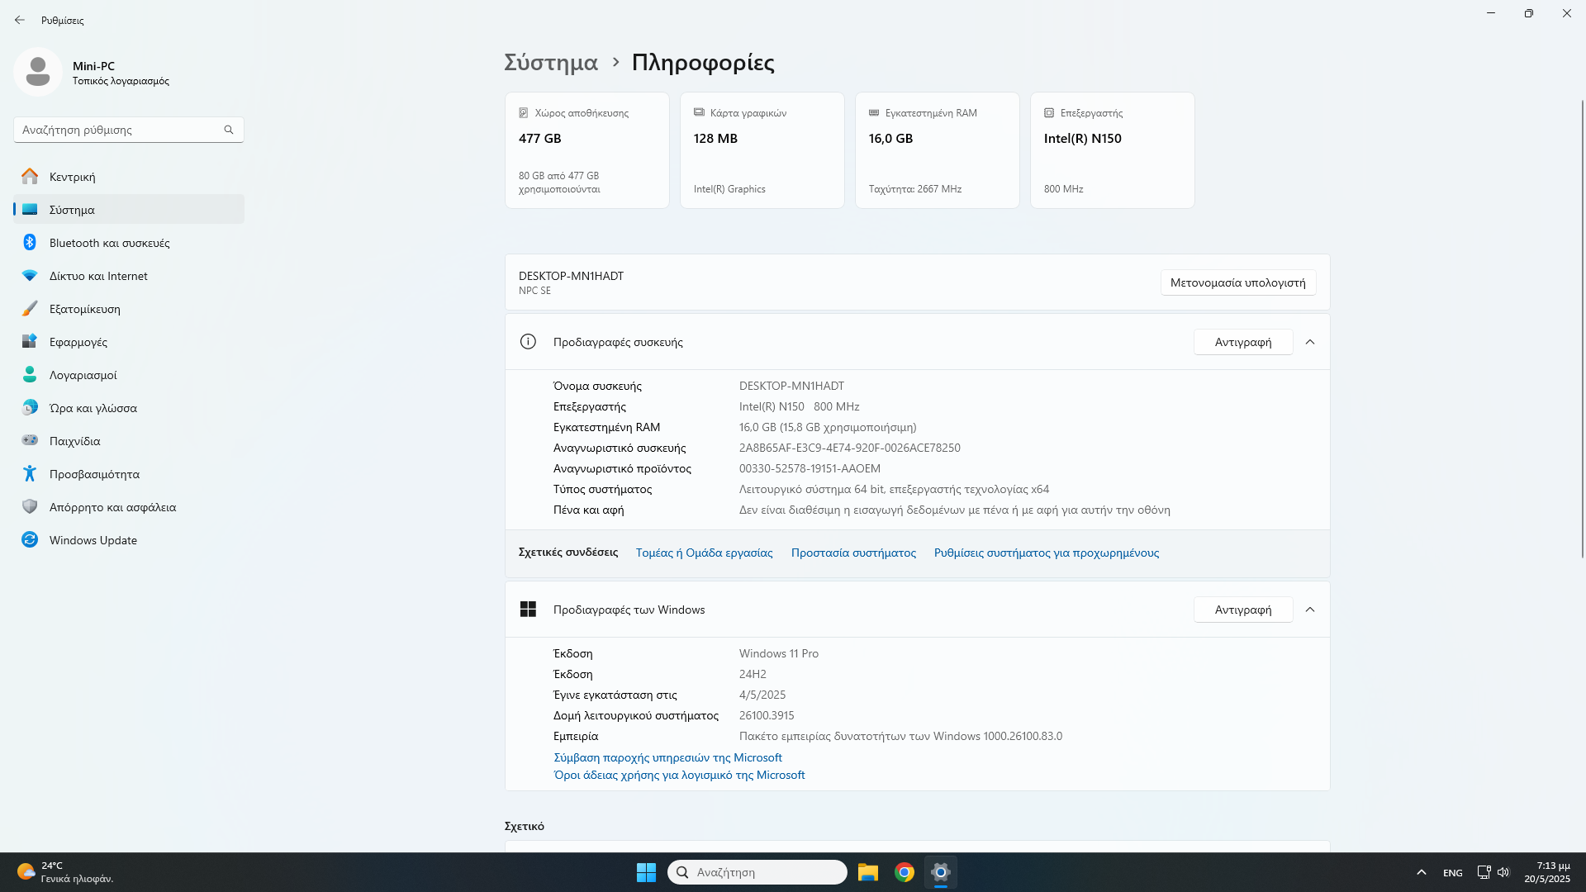
Task: Open Εφαρμογές apps icon
Action: click(30, 341)
